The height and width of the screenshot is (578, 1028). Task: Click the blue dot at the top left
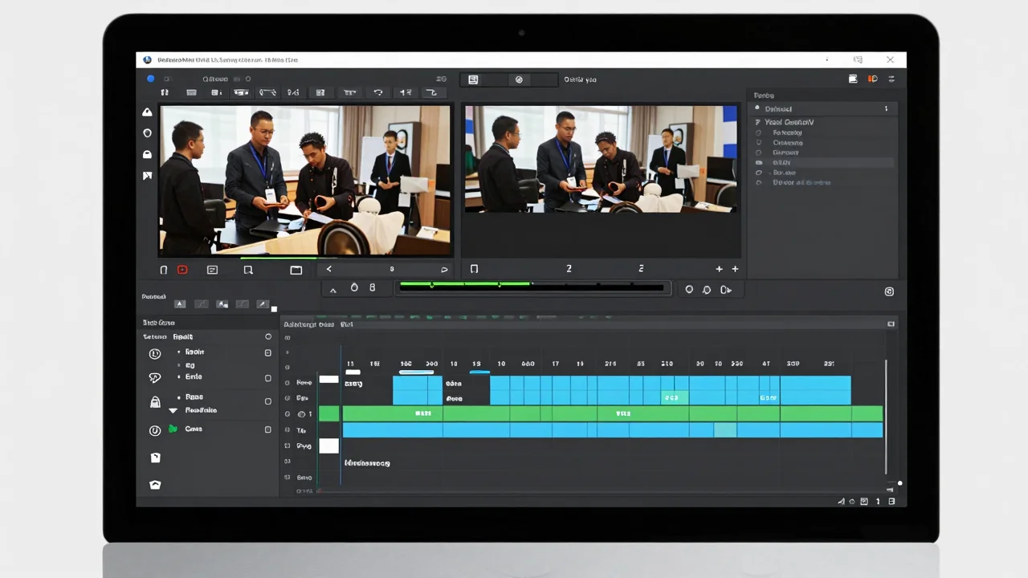[150, 79]
